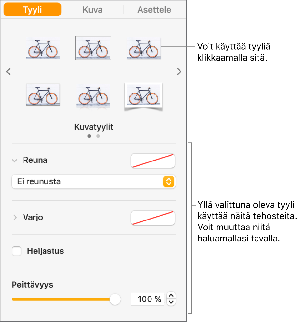Adjust the Peittävyys opacity slider
This screenshot has height=322, width=302.
[x=114, y=299]
